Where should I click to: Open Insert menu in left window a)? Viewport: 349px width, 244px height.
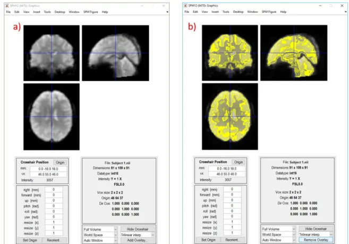[37, 12]
